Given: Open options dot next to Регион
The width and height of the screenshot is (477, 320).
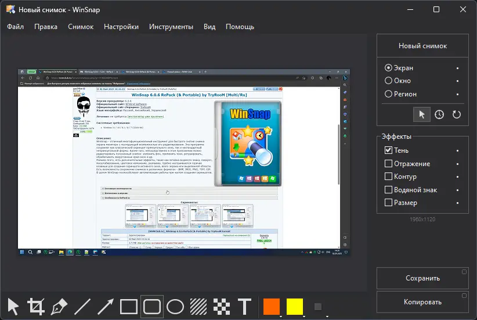Looking at the screenshot, I should pyautogui.click(x=457, y=95).
